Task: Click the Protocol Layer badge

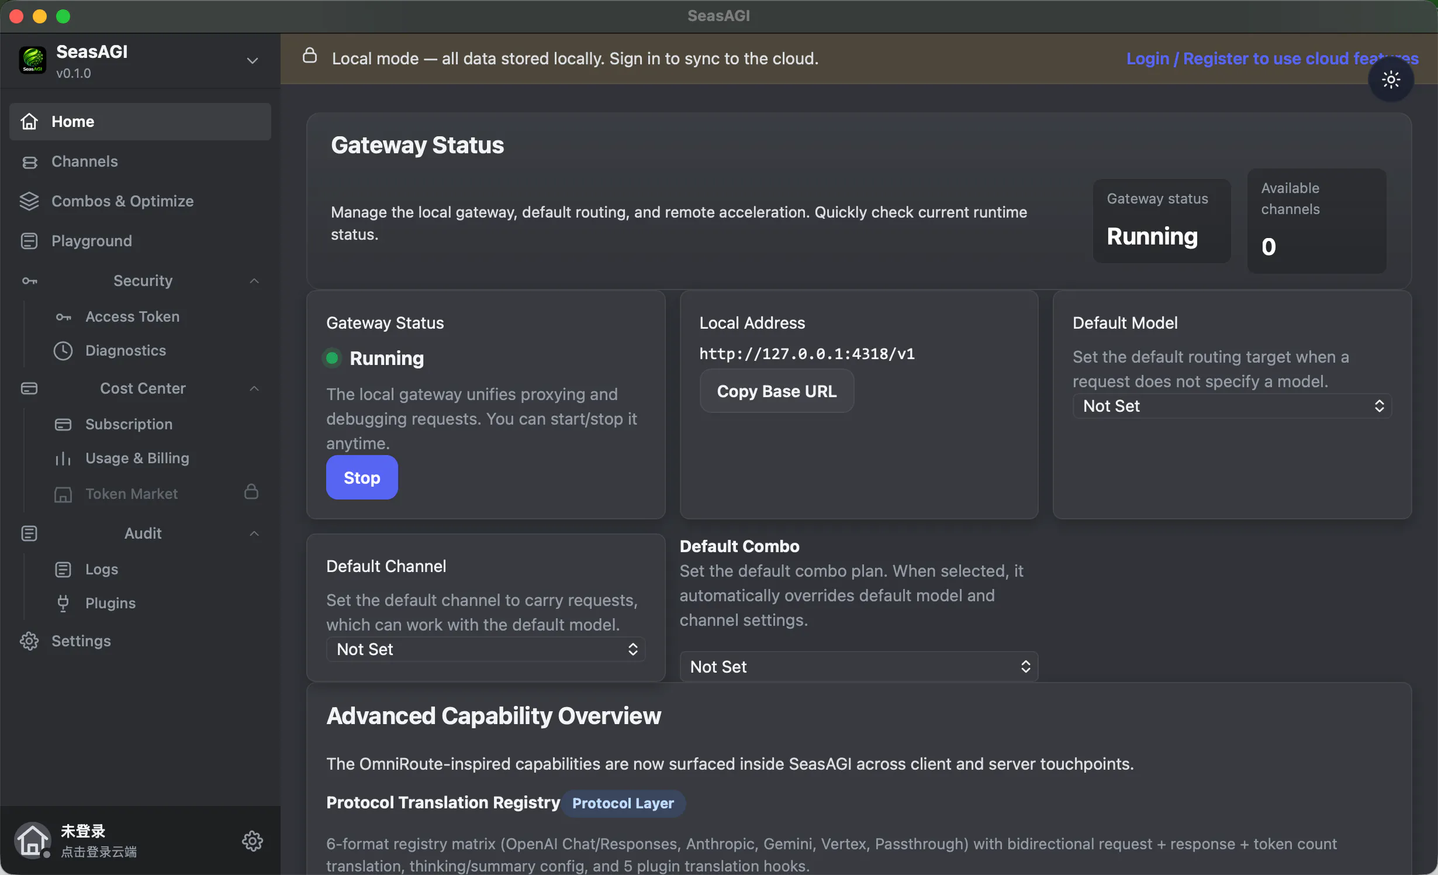Action: [623, 803]
